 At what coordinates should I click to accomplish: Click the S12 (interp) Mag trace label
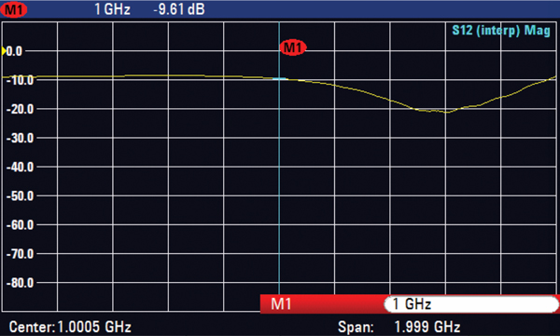(x=500, y=31)
